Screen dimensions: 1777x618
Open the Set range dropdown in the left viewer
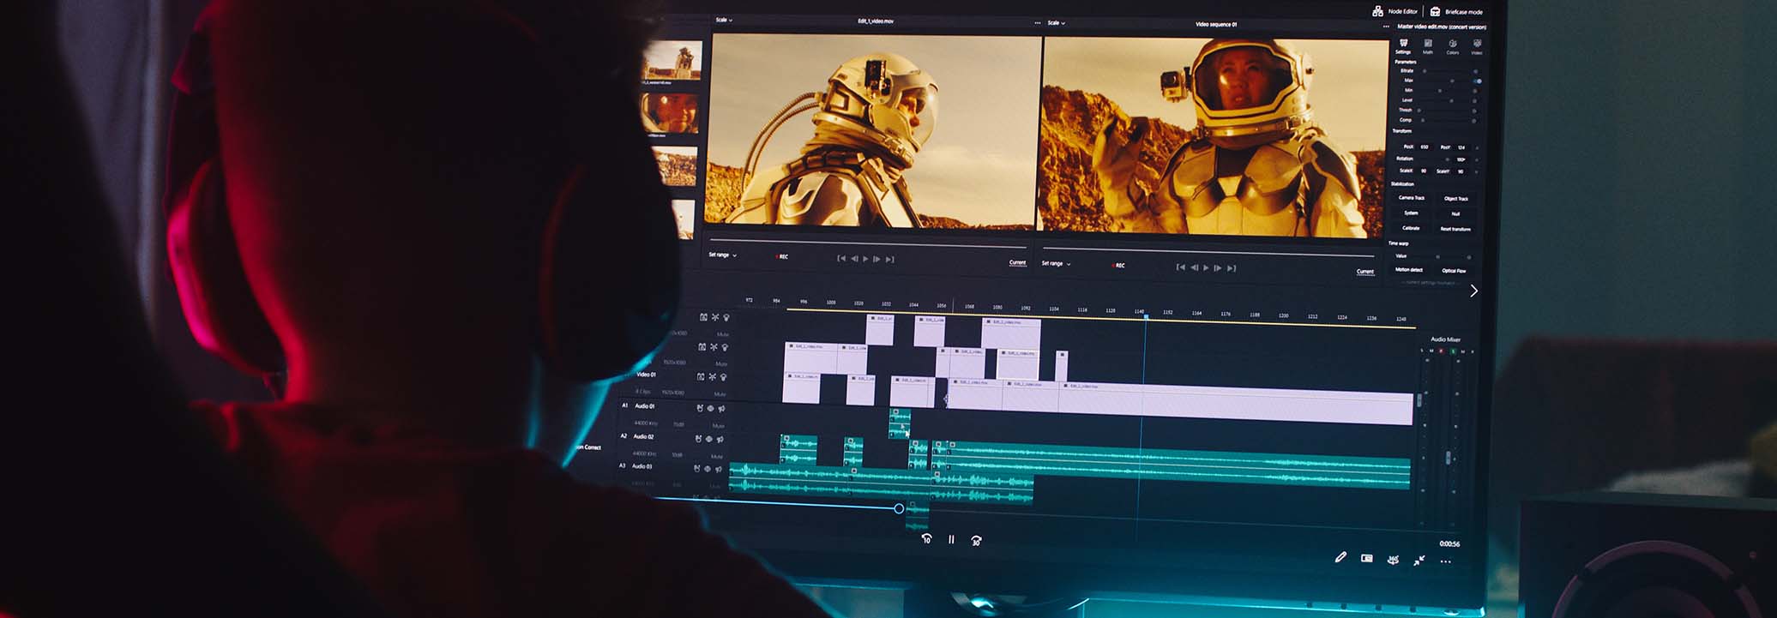(x=722, y=255)
